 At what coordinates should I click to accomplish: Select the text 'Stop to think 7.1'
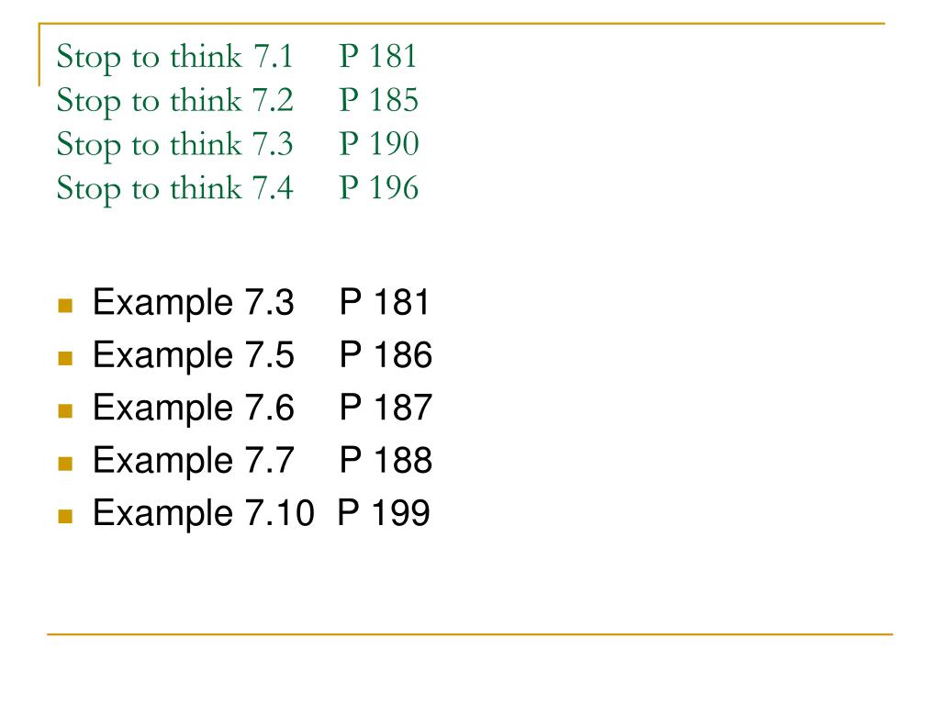point(174,58)
